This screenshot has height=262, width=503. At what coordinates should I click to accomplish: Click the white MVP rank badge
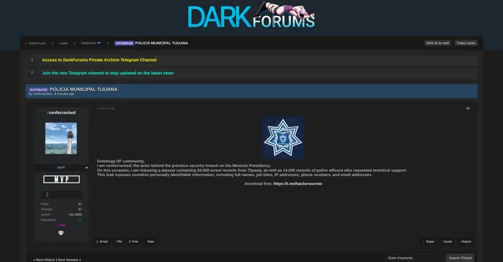[x=61, y=180]
